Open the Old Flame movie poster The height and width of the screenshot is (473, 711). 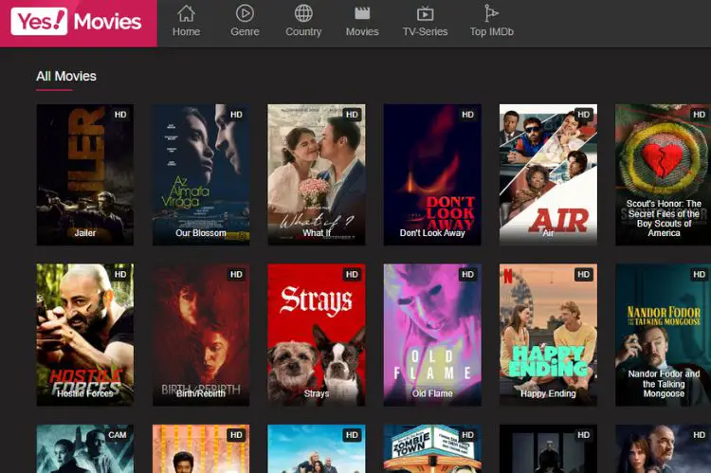(x=432, y=335)
